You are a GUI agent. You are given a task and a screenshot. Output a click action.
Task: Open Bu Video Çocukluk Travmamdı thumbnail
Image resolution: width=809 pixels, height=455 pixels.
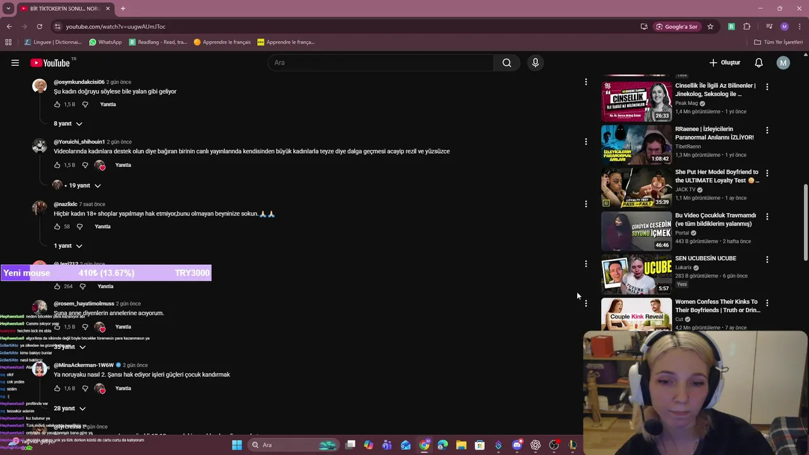tap(636, 231)
